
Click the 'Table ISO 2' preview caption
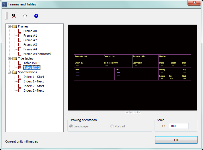point(132,112)
